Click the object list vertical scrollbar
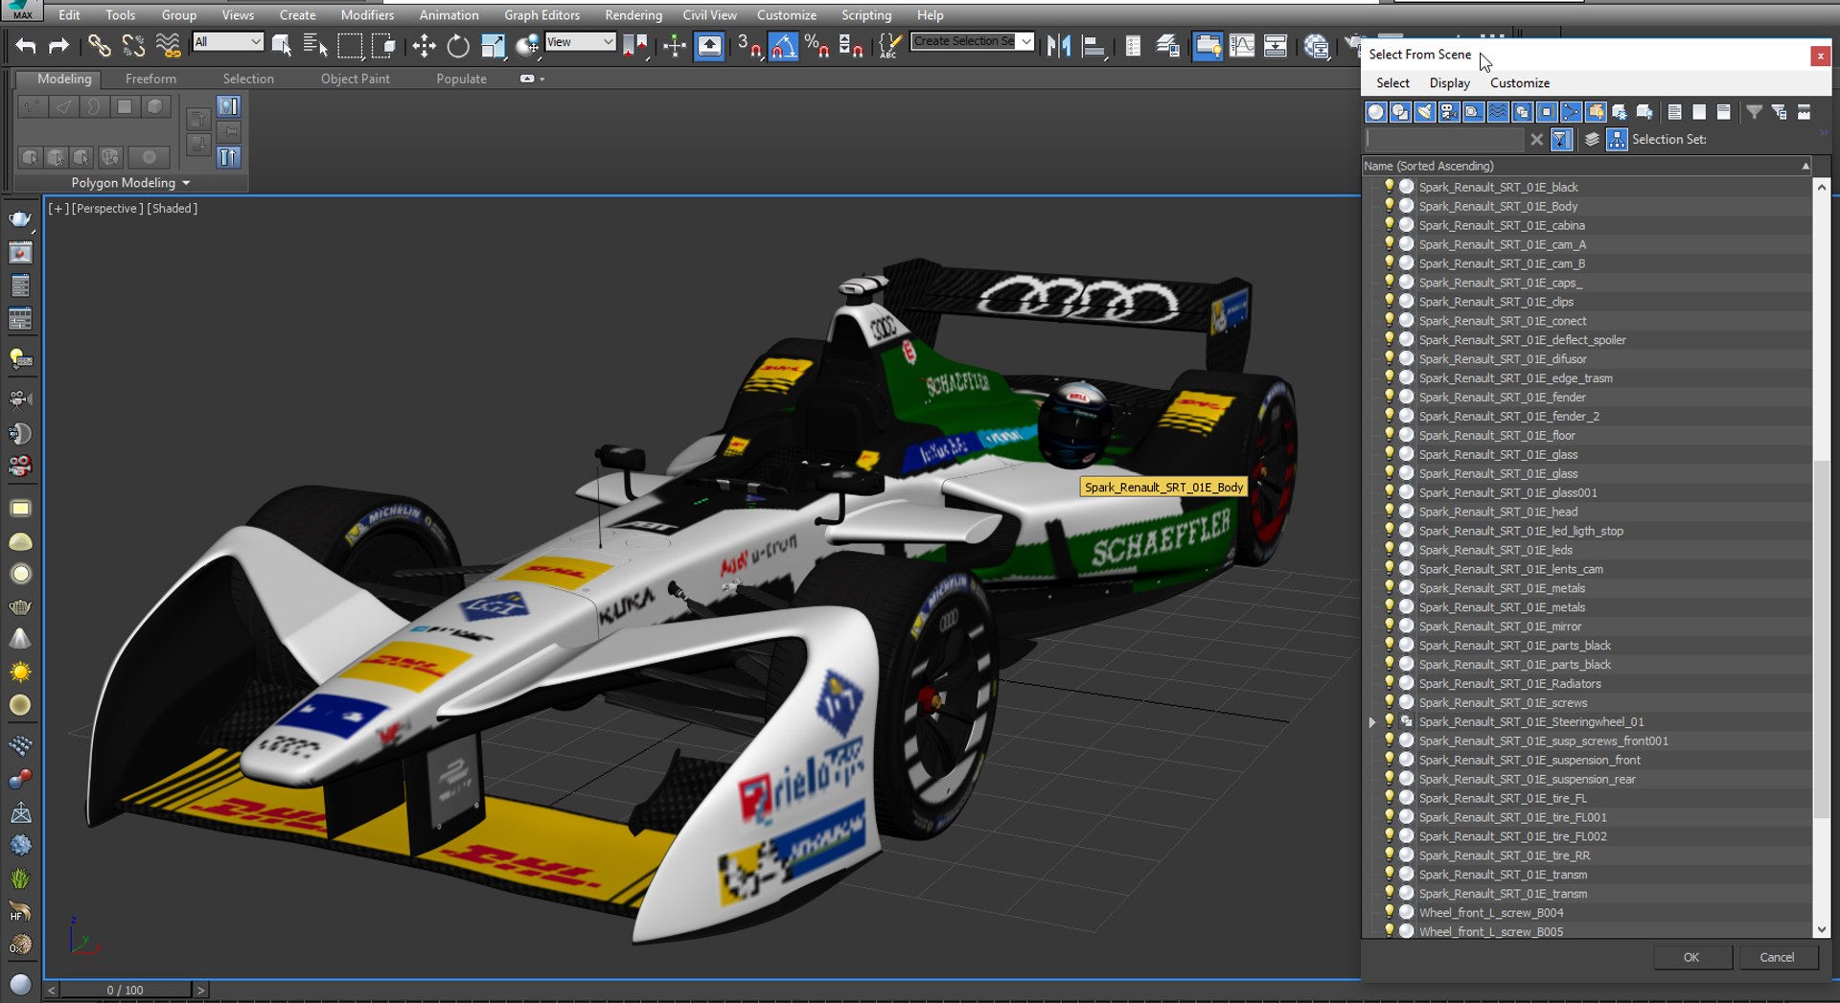Image resolution: width=1840 pixels, height=1003 pixels. 1821,558
